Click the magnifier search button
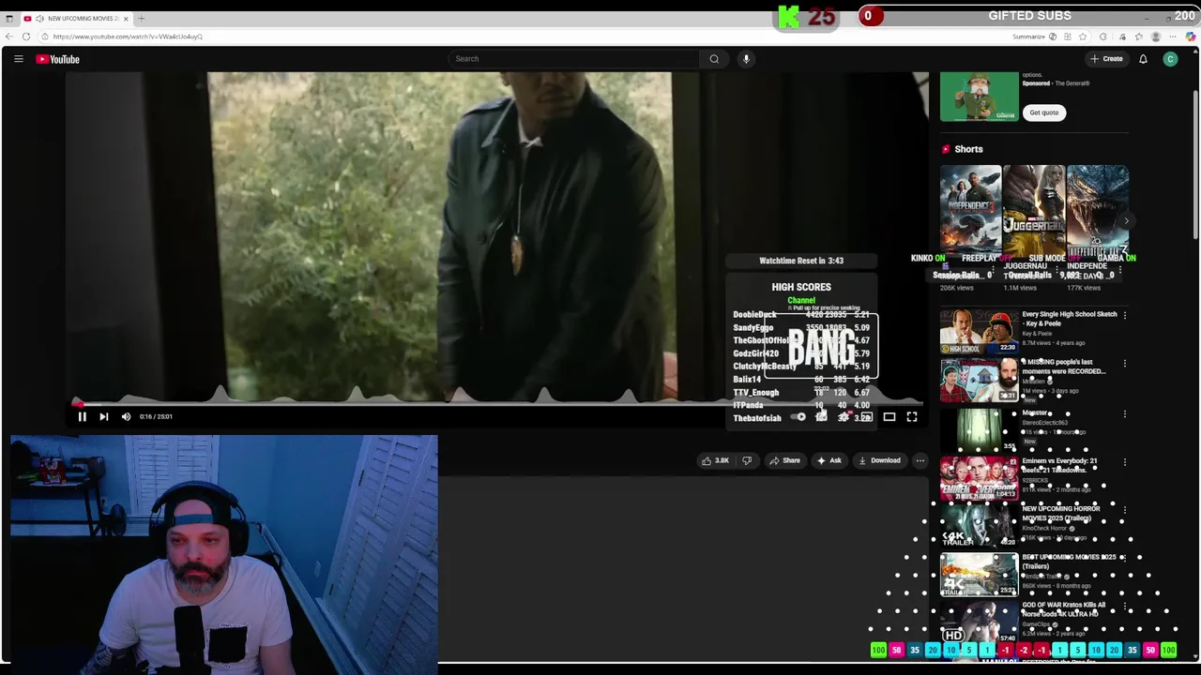1201x675 pixels. pyautogui.click(x=714, y=59)
